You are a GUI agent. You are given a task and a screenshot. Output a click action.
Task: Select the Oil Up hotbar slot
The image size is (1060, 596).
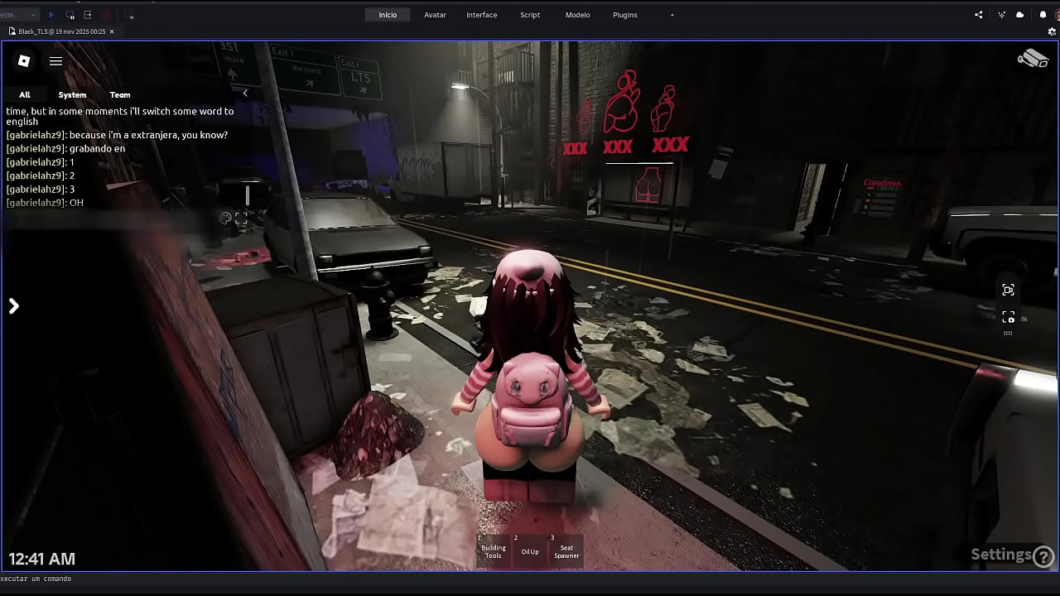tap(530, 550)
